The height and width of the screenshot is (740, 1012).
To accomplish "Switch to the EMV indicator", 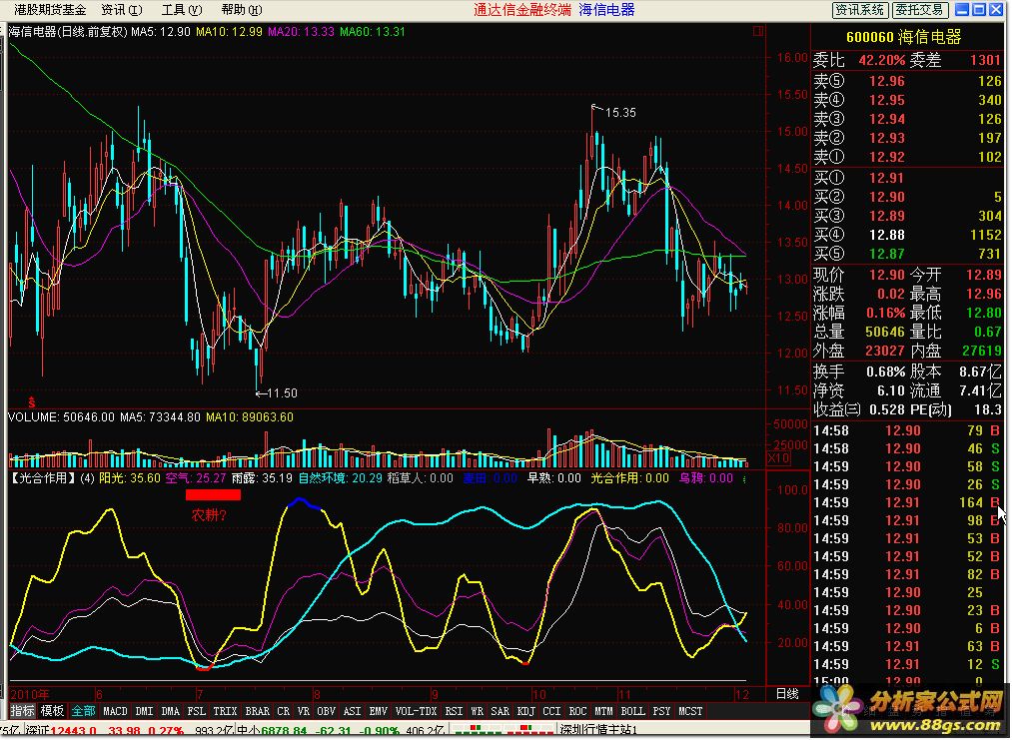I will point(379,711).
